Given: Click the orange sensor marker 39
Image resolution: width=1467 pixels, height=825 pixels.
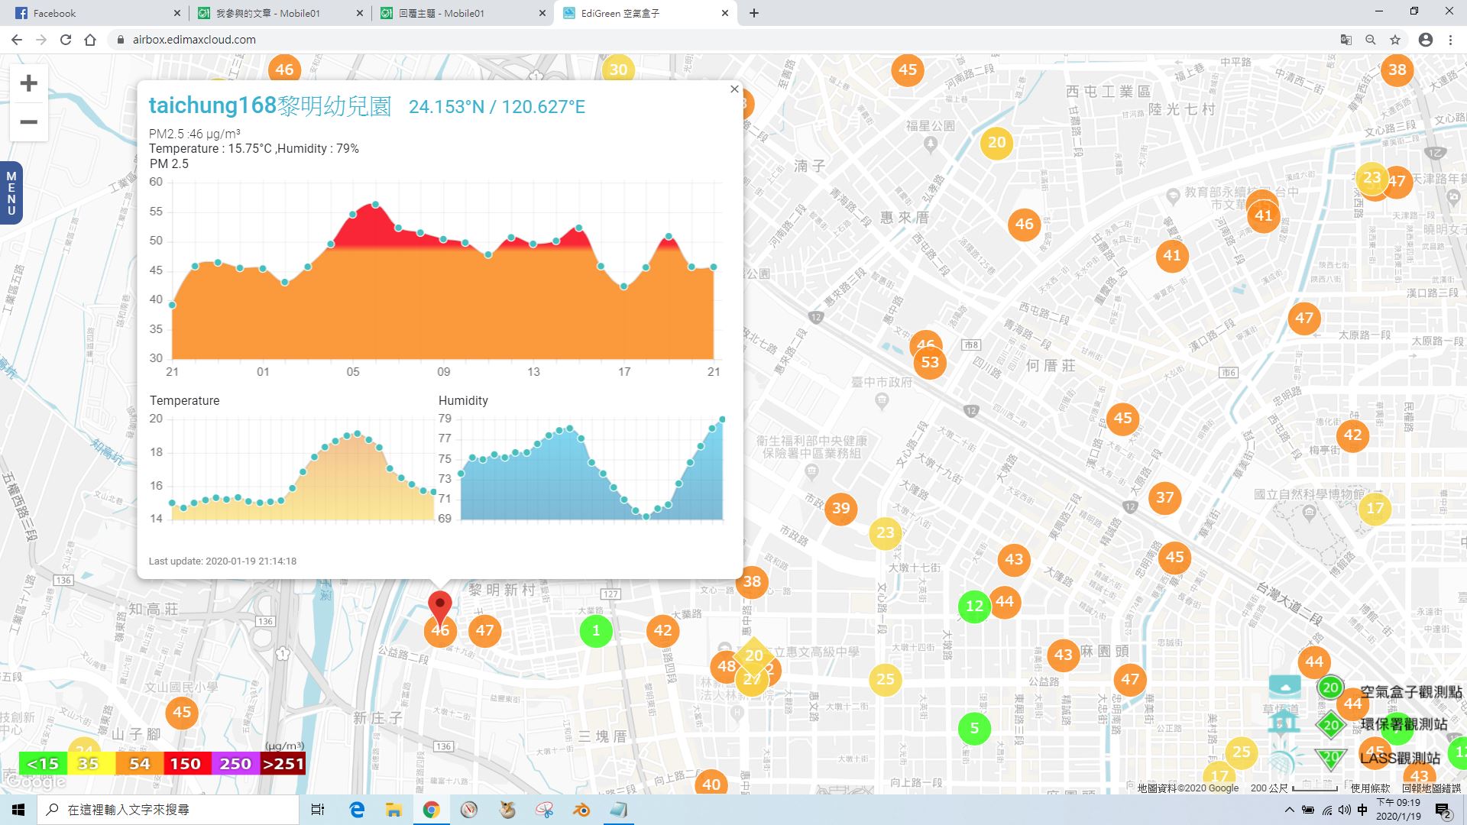Looking at the screenshot, I should [840, 509].
